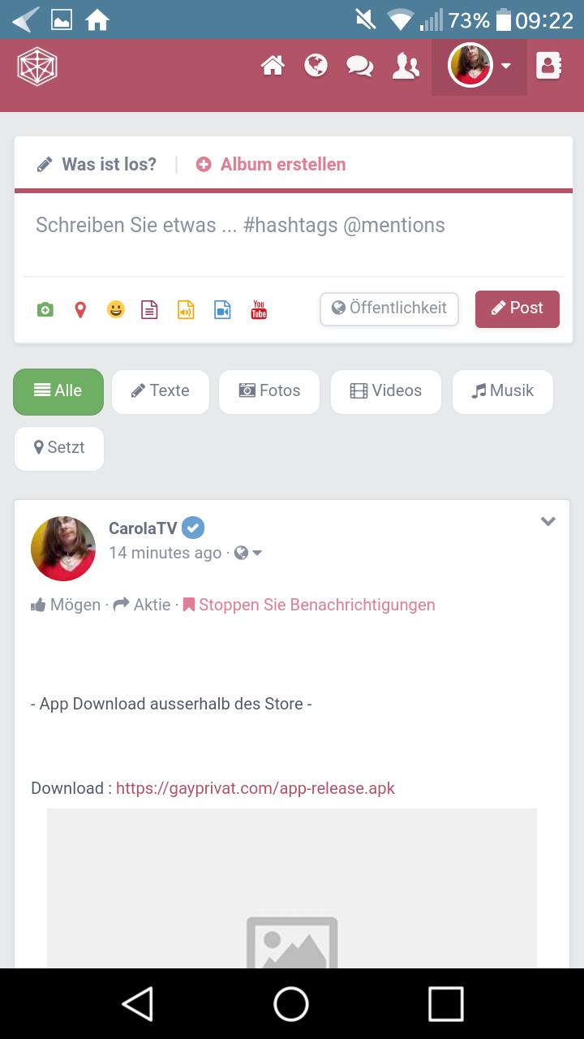Open the contacts book icon in the header

tap(549, 66)
